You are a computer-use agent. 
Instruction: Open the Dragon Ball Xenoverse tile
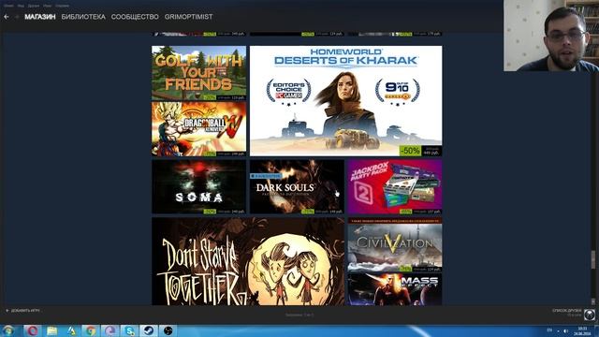(x=198, y=129)
